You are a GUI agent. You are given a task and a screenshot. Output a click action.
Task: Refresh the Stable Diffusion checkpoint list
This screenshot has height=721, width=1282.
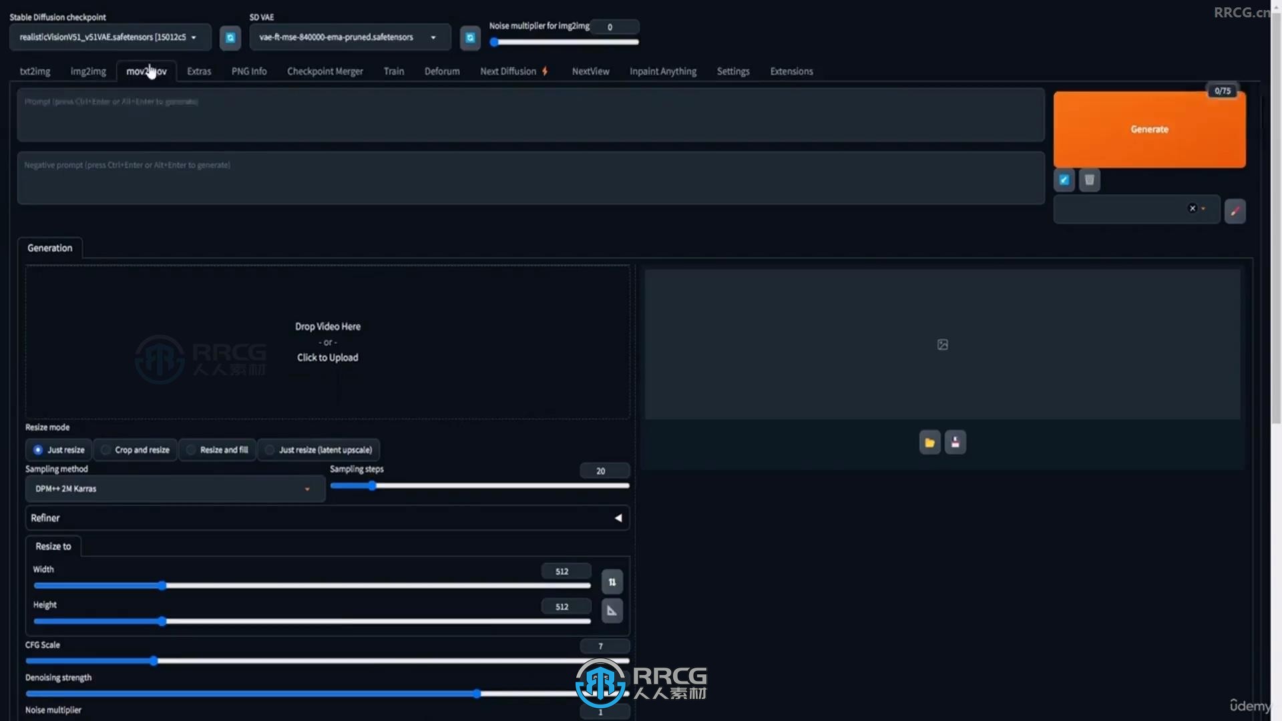[x=230, y=37]
